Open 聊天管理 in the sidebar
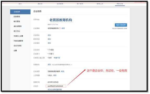Viewport: 150px width, 94px height. click(17, 21)
